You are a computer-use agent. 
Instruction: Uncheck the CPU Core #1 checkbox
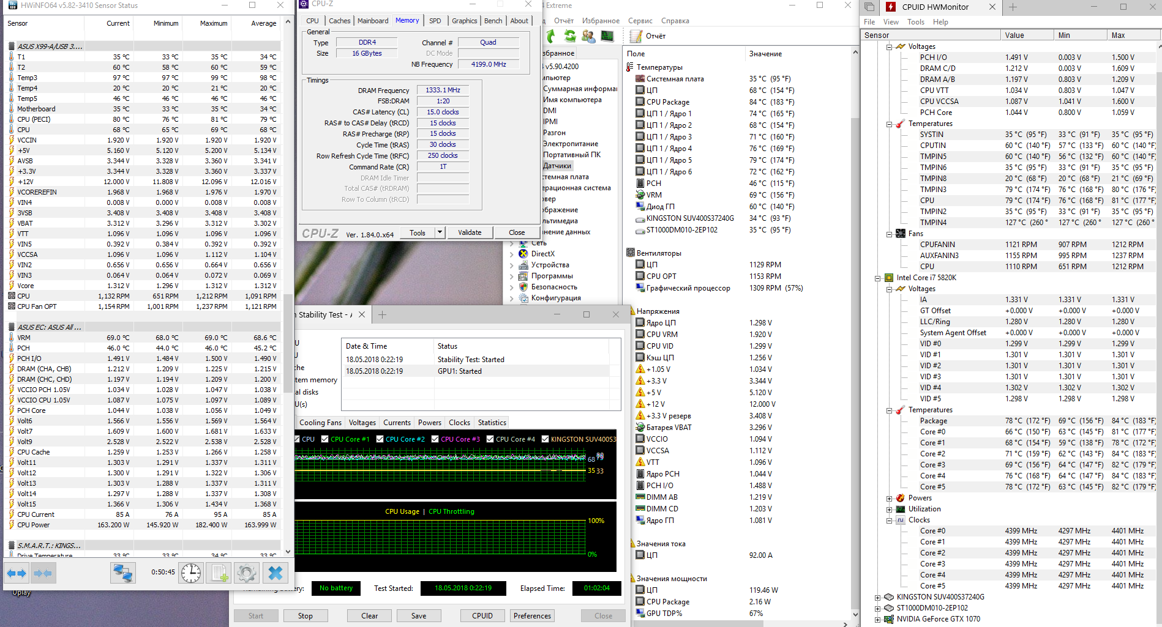coord(324,439)
